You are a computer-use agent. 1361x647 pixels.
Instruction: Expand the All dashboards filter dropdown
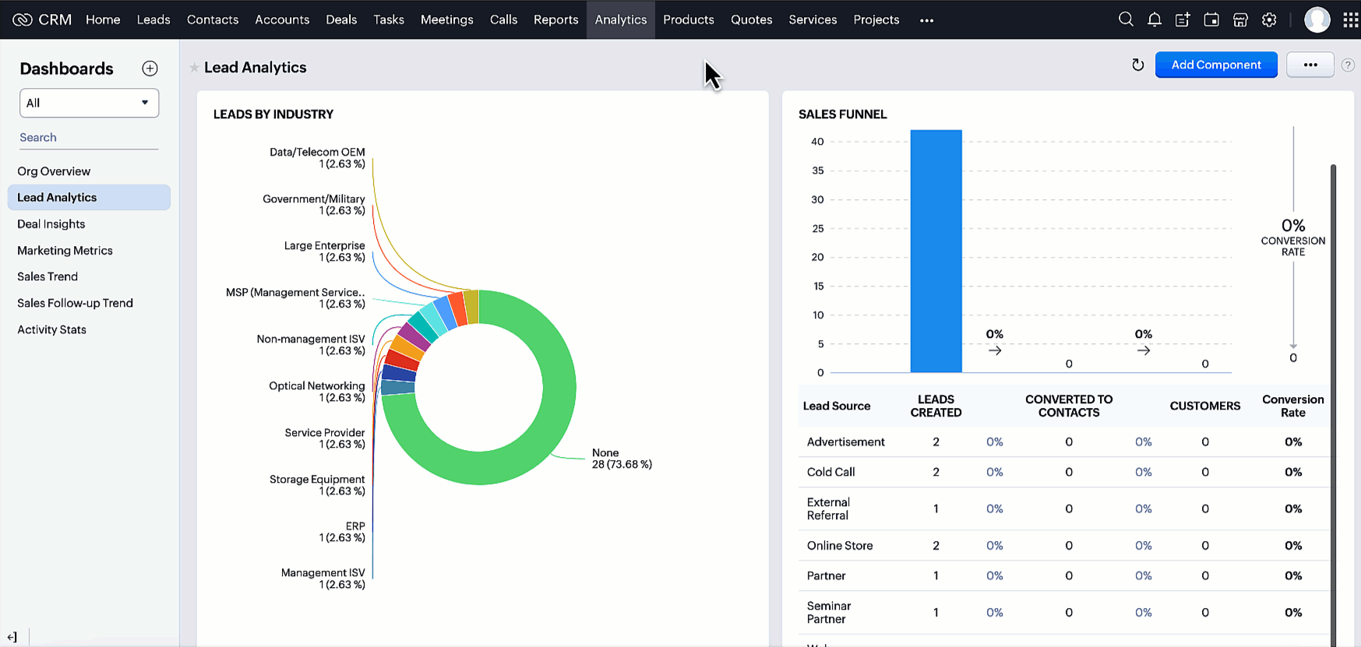pyautogui.click(x=89, y=103)
